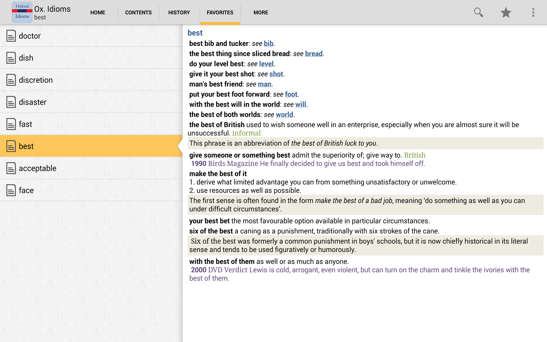
Task: Open the CONTENTS tab
Action: tap(138, 12)
